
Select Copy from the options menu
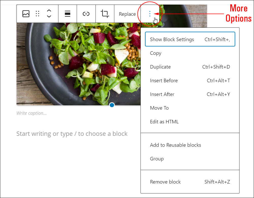point(190,53)
